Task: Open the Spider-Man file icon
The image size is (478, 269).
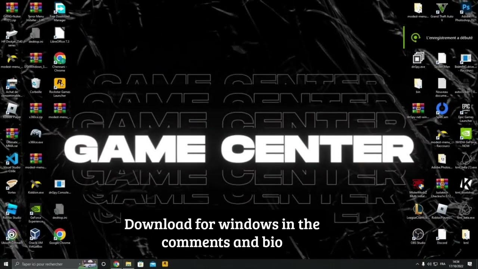Action: (x=442, y=61)
